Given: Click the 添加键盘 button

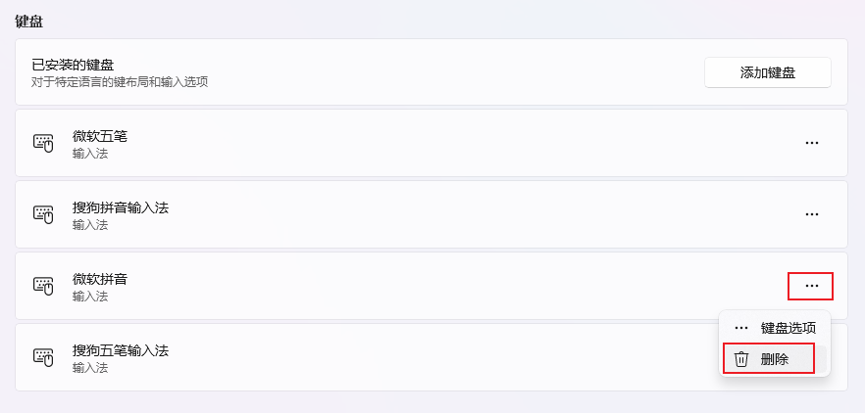Looking at the screenshot, I should pyautogui.click(x=767, y=72).
